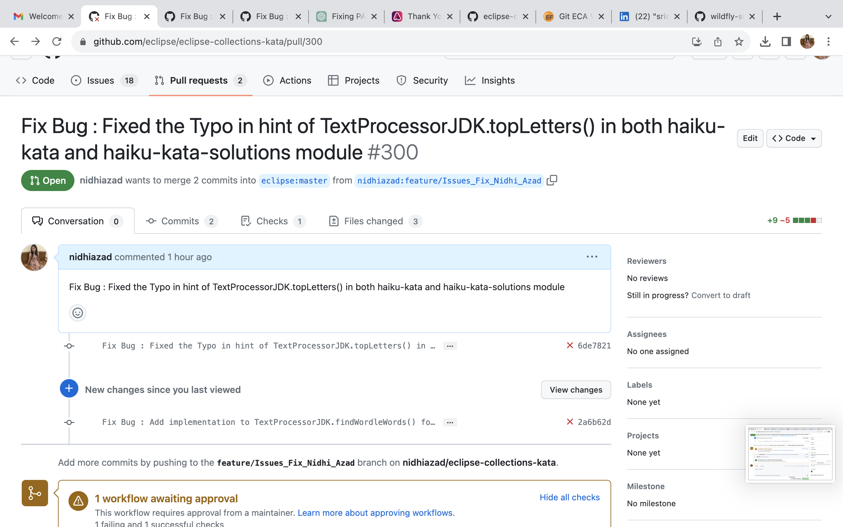843x527 pixels.
Task: Expand commit message ellipsis for 2a6b62d
Action: pos(450,422)
